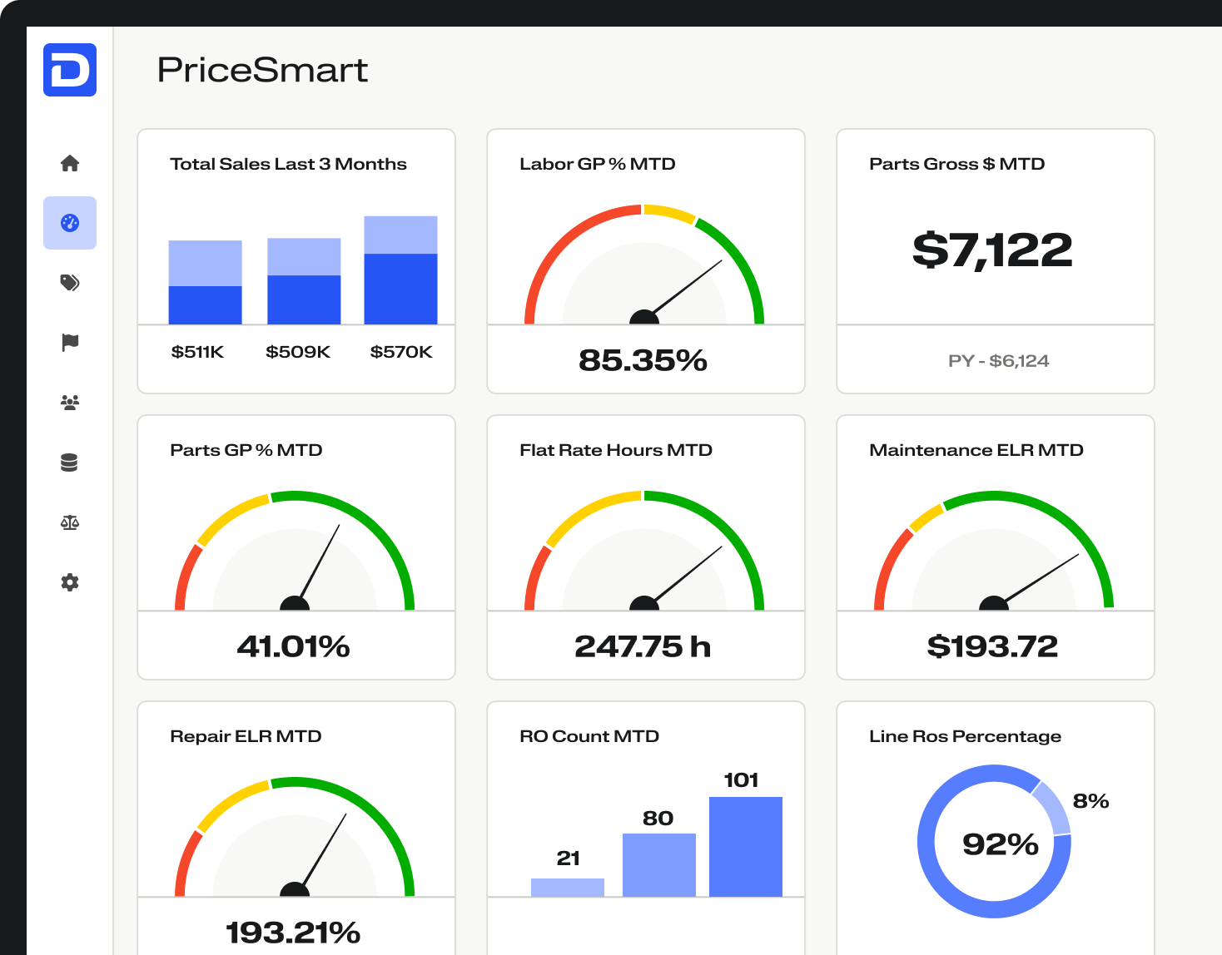The height and width of the screenshot is (955, 1222).
Task: Click the Repair ELR MTD gauge
Action: [x=295, y=837]
